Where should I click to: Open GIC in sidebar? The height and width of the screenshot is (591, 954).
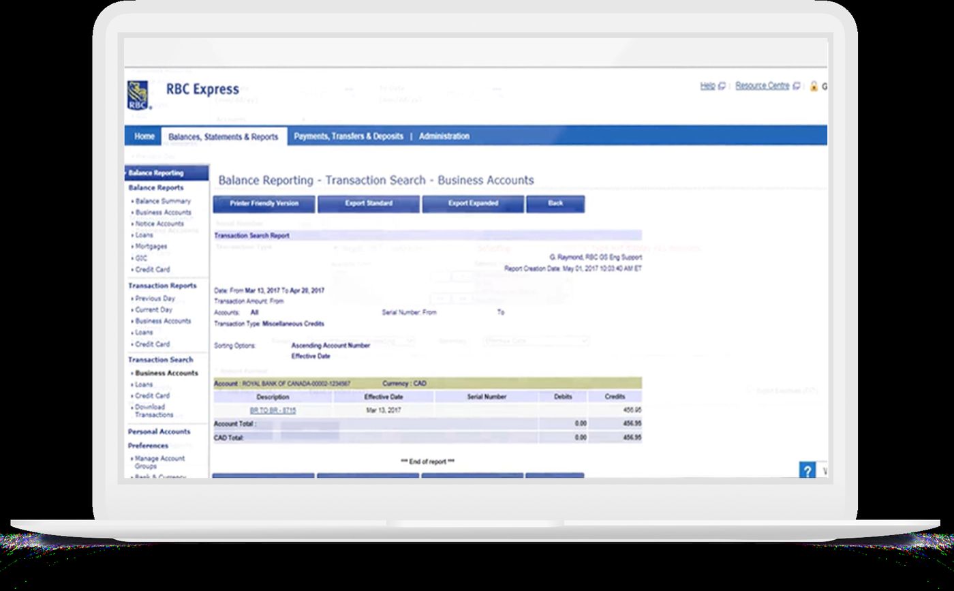[x=141, y=258]
